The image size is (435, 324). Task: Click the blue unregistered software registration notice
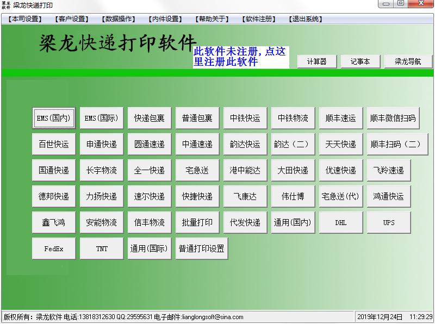241,57
